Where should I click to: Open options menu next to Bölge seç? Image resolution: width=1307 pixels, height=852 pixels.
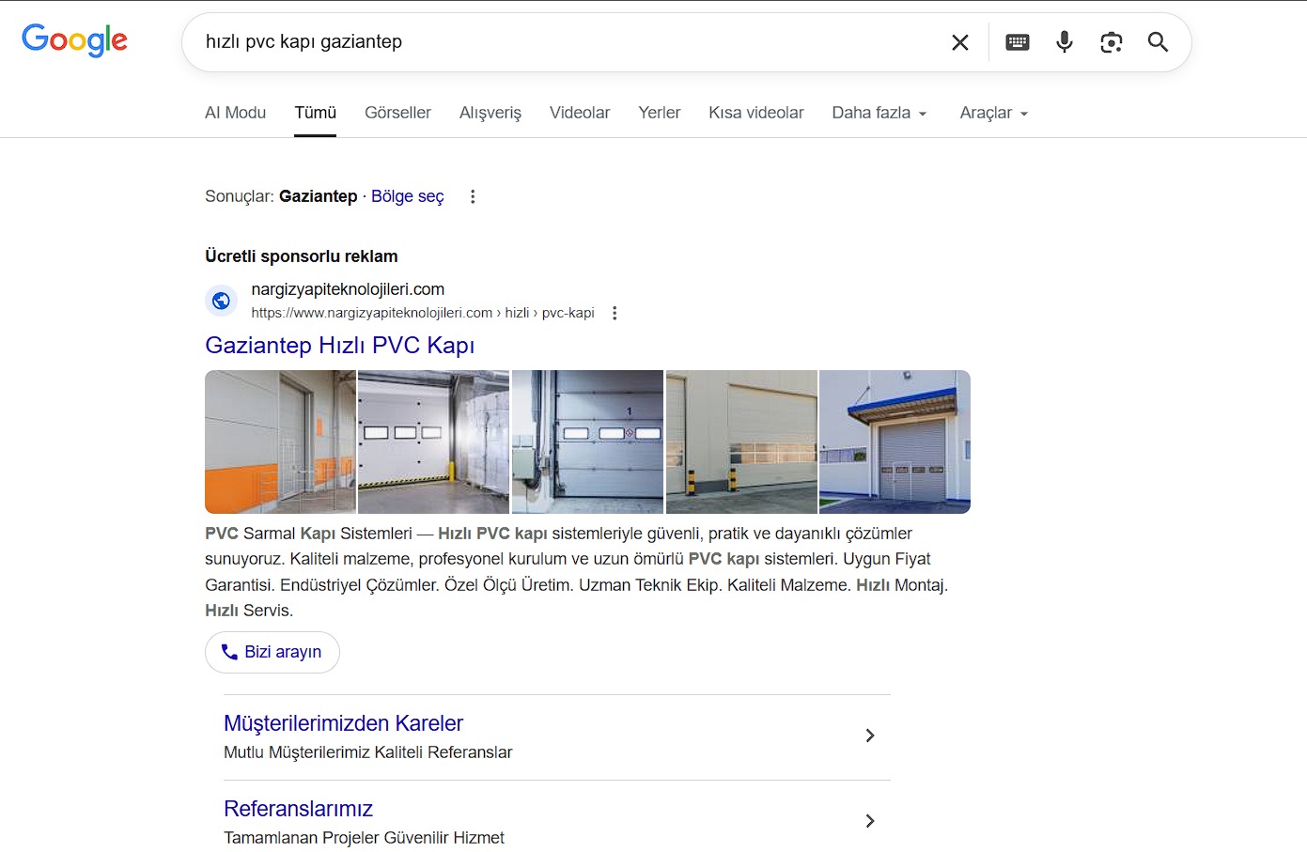click(x=473, y=196)
